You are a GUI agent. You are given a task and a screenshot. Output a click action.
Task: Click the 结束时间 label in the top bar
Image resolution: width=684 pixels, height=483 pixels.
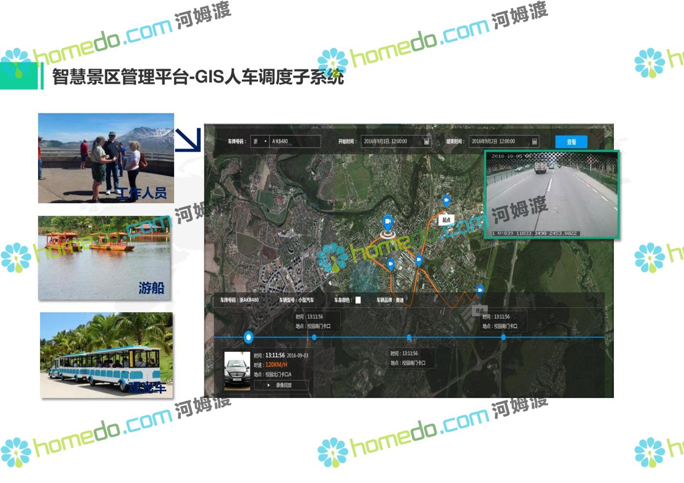[x=455, y=142]
